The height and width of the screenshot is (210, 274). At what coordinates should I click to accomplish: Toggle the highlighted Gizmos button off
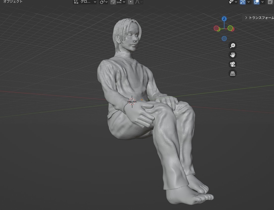click(x=242, y=2)
